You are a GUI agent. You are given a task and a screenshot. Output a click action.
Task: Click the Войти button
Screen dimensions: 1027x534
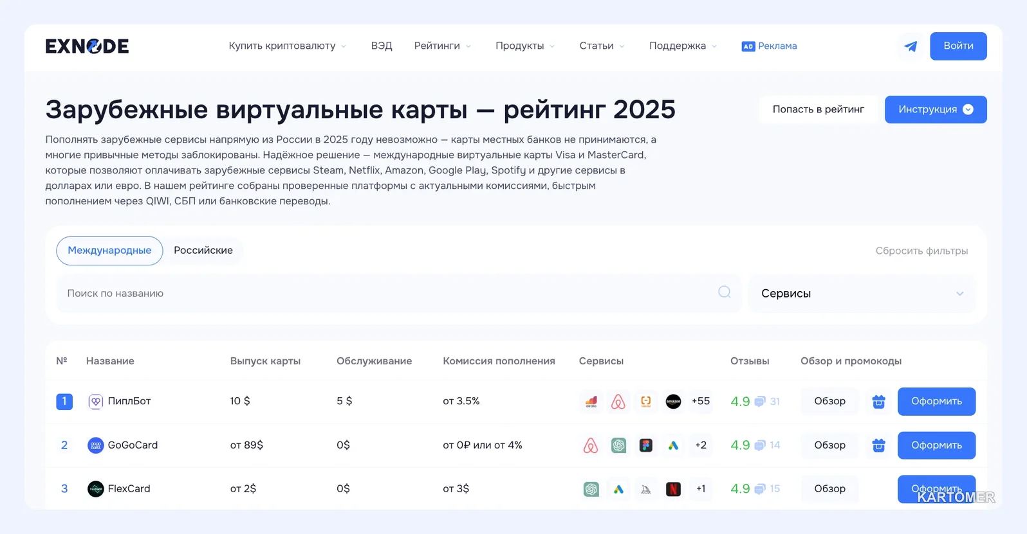[958, 46]
